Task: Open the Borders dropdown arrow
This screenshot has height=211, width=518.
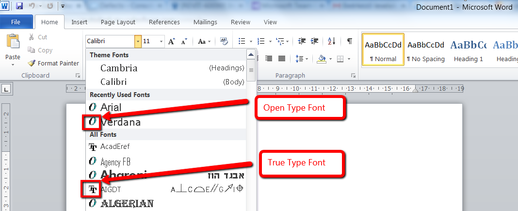Action: [x=349, y=59]
